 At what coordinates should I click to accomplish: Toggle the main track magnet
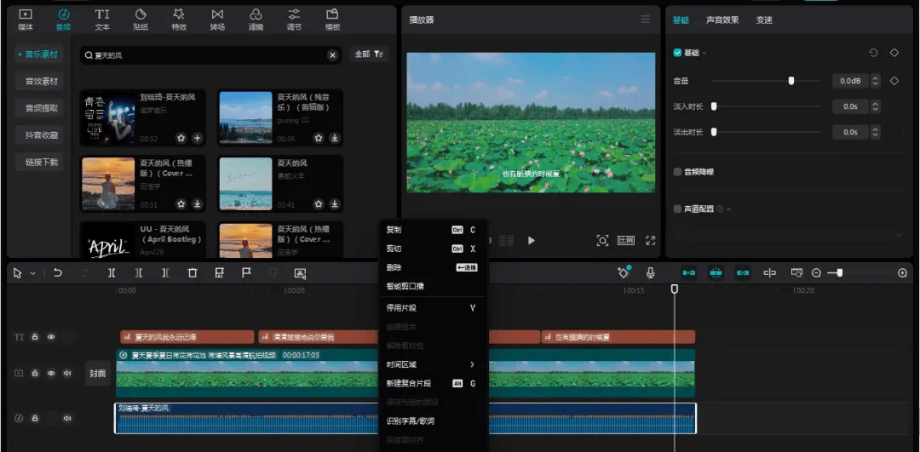(689, 272)
